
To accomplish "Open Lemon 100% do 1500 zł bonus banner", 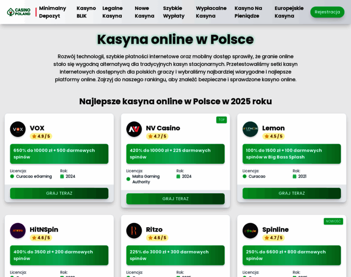I will point(292,154).
